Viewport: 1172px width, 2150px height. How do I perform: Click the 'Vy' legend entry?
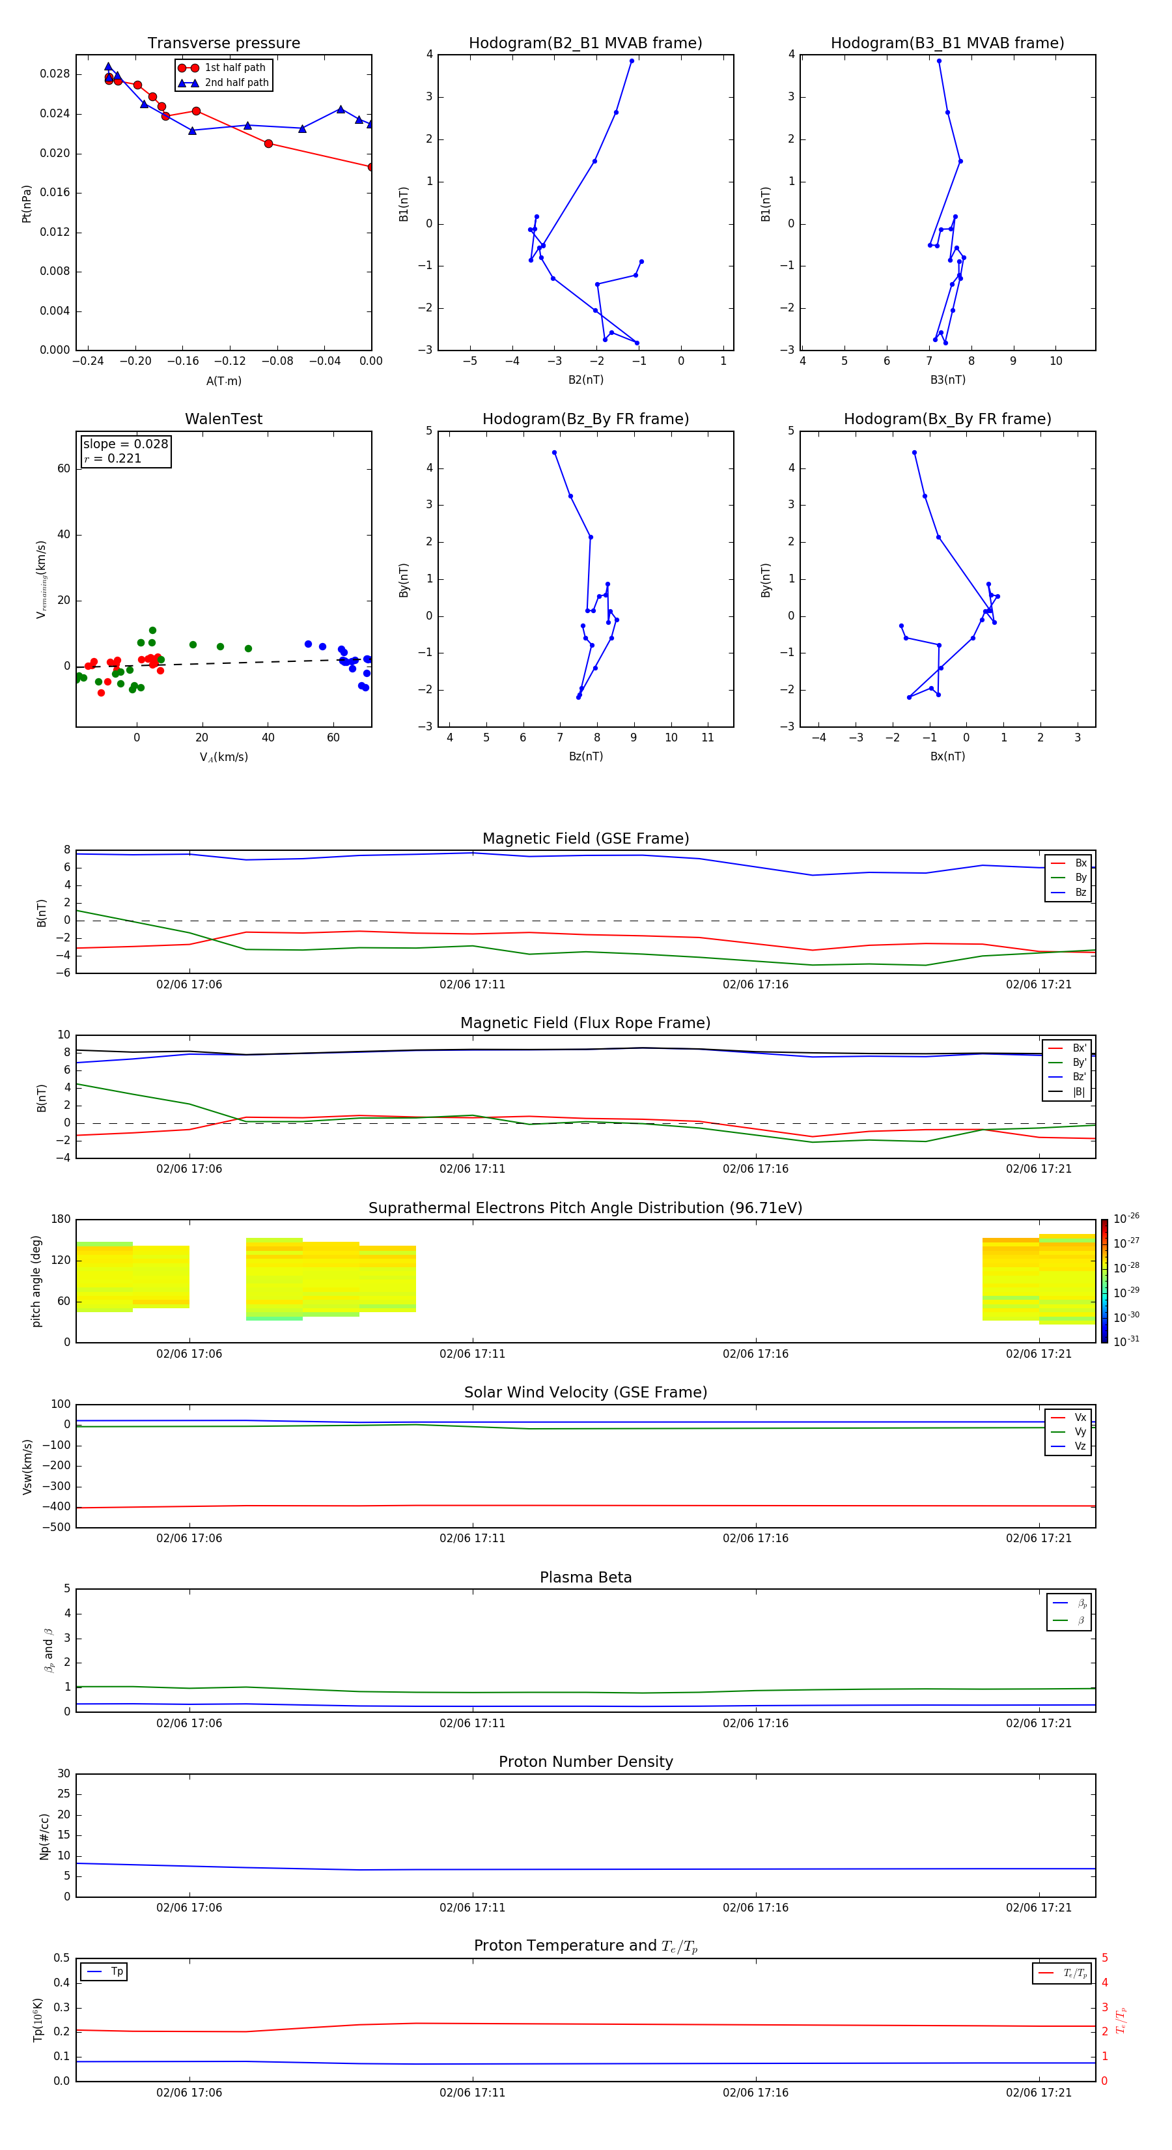click(x=1068, y=1431)
